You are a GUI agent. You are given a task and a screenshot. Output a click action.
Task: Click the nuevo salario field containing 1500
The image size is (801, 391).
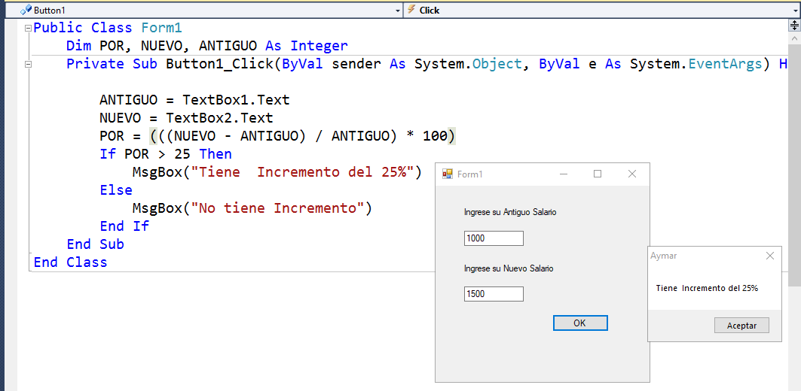pyautogui.click(x=494, y=294)
